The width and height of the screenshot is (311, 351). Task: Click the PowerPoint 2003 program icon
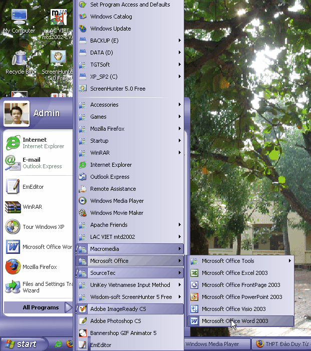194,297
